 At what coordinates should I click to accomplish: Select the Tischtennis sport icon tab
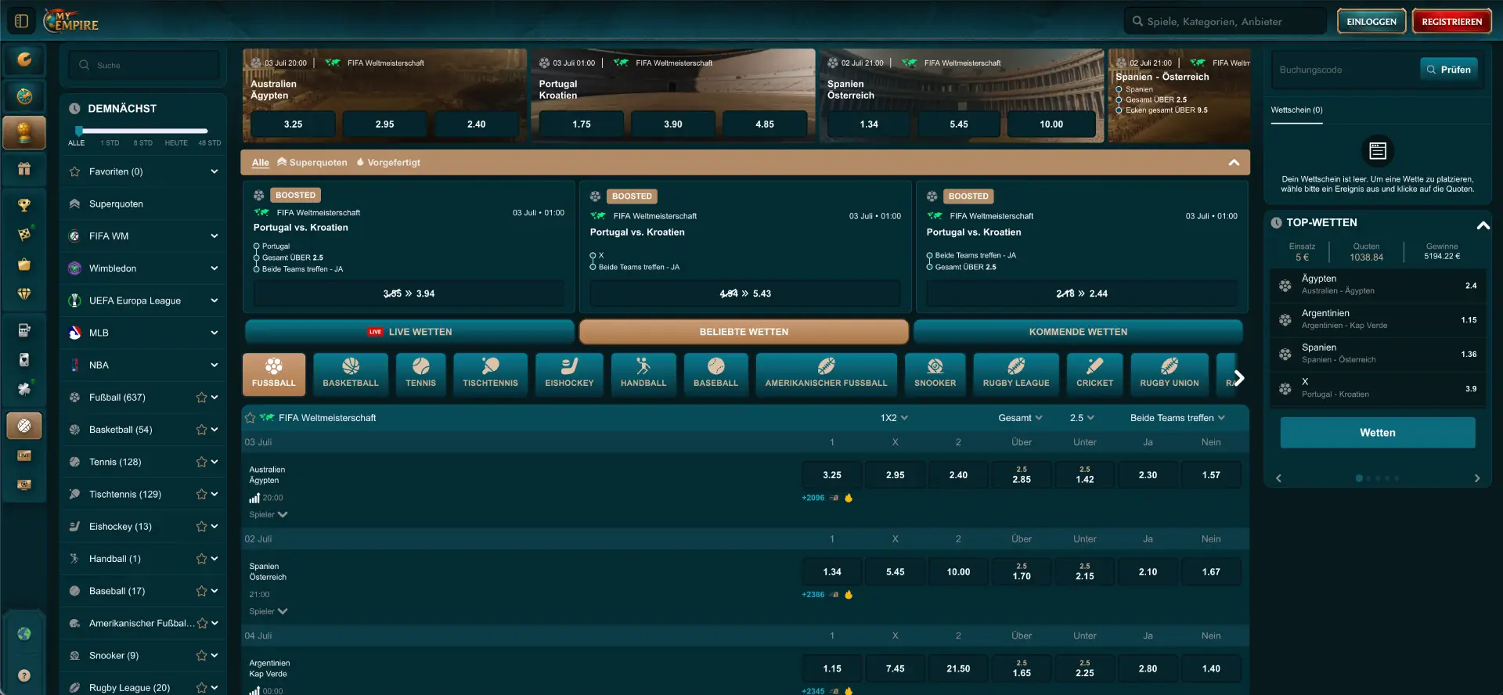coord(490,374)
